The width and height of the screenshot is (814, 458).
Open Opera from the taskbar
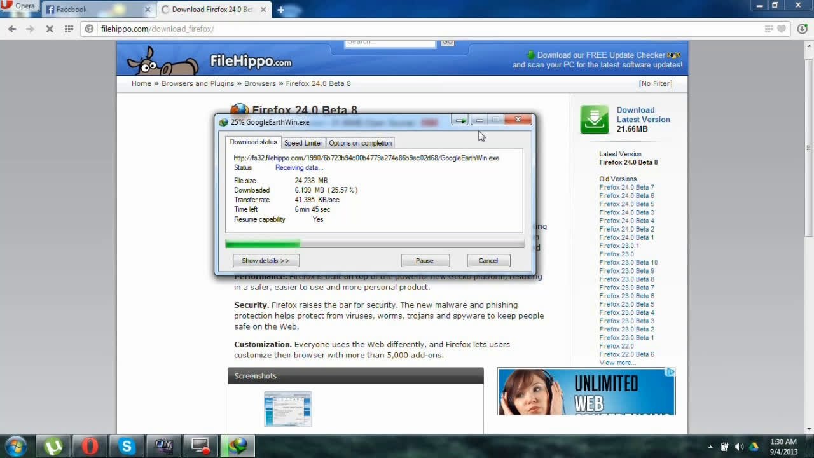coord(90,447)
